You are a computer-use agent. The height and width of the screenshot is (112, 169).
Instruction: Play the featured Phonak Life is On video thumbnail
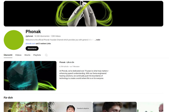point(30,76)
